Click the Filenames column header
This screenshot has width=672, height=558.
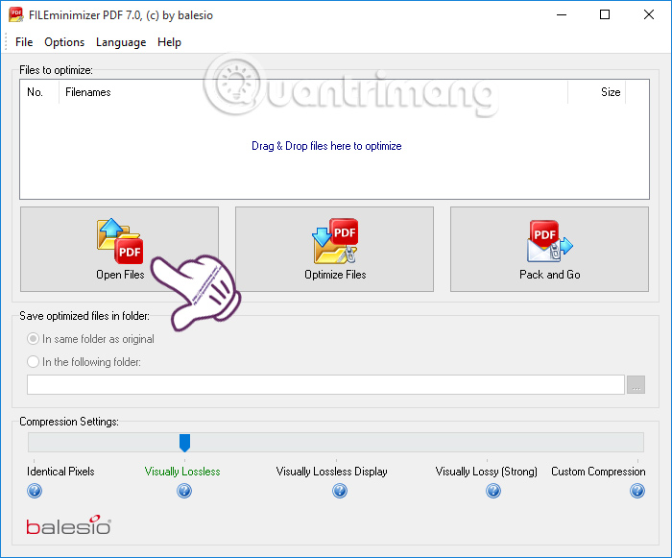(x=313, y=92)
